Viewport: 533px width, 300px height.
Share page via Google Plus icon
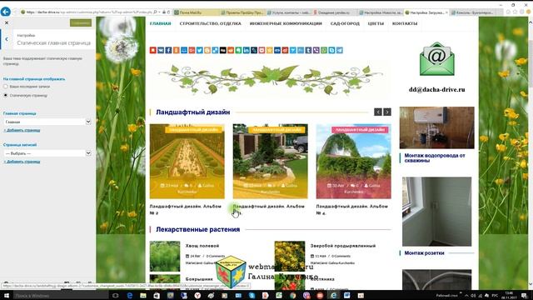192,50
